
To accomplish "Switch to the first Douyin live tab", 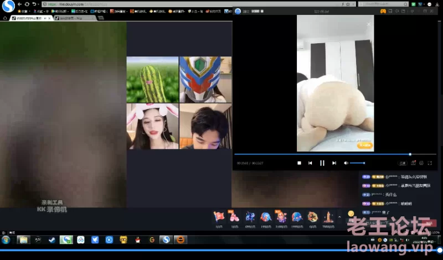I will pos(32,18).
